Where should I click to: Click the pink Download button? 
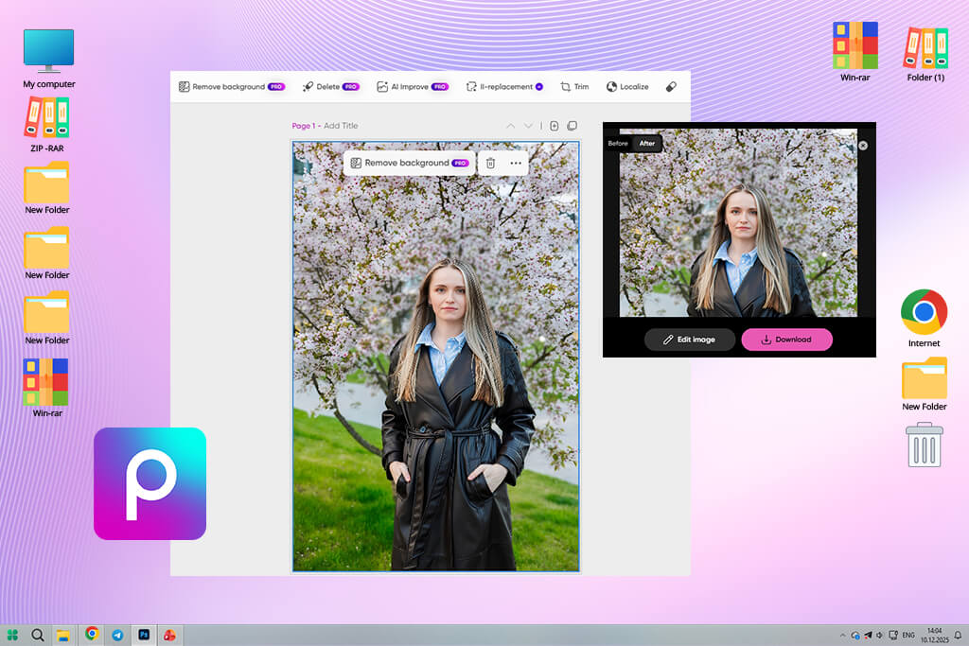(786, 339)
